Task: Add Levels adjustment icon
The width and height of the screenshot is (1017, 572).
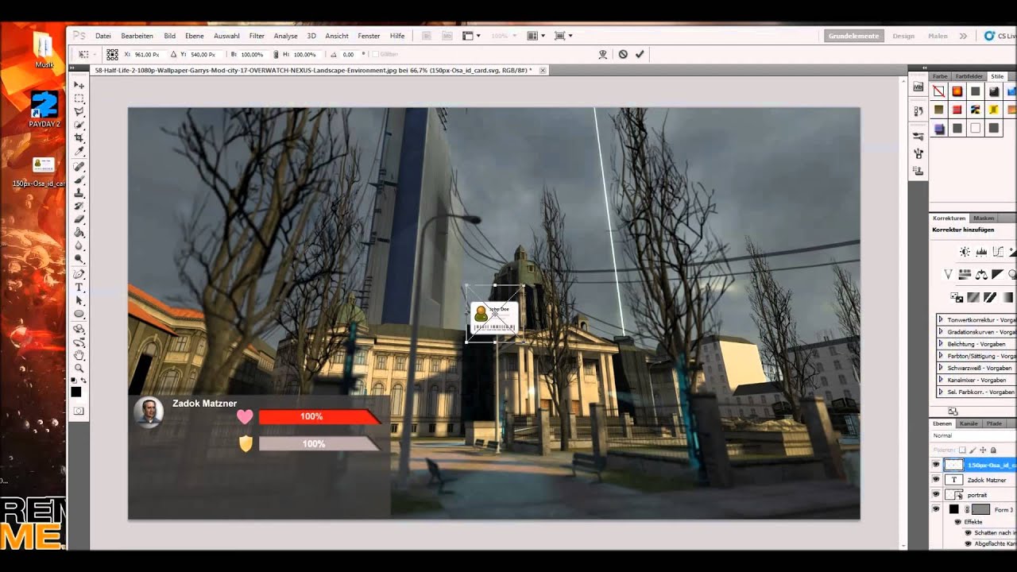Action: point(981,252)
